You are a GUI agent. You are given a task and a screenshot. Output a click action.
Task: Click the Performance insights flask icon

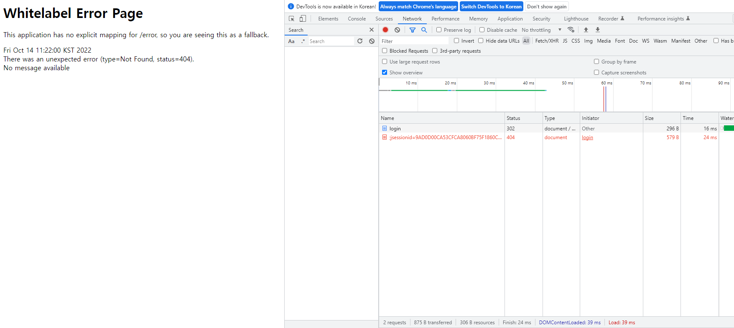pos(688,18)
